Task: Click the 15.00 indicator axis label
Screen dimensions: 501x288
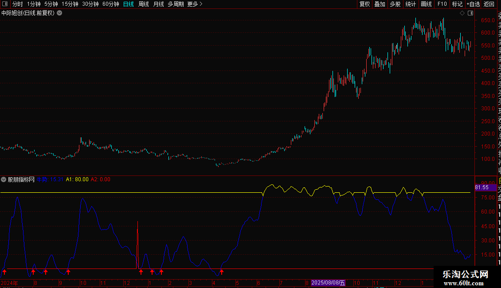Action: tap(488, 255)
